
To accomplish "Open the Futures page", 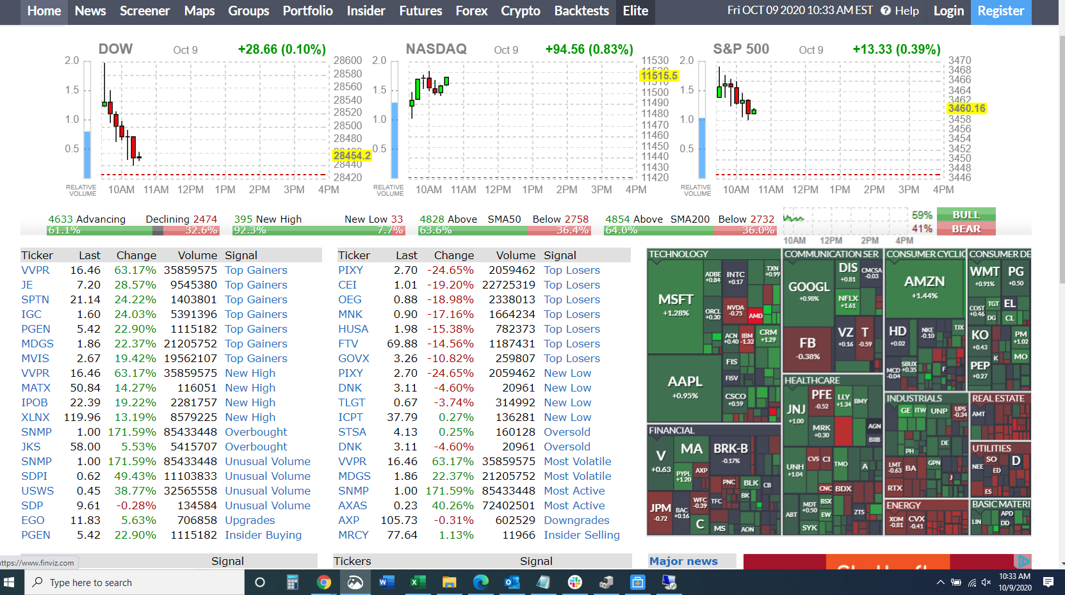I will 421,11.
